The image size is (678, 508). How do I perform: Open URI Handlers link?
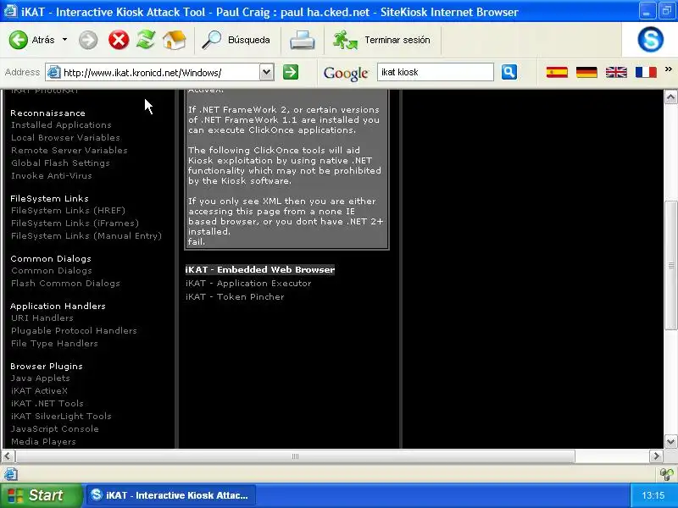tap(42, 318)
